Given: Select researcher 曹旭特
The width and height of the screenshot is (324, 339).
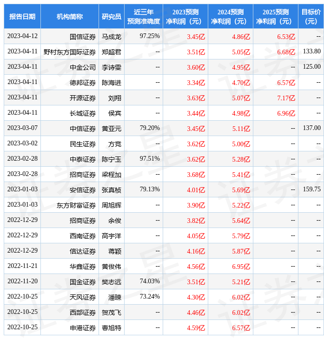Looking at the screenshot, I should click(112, 328).
